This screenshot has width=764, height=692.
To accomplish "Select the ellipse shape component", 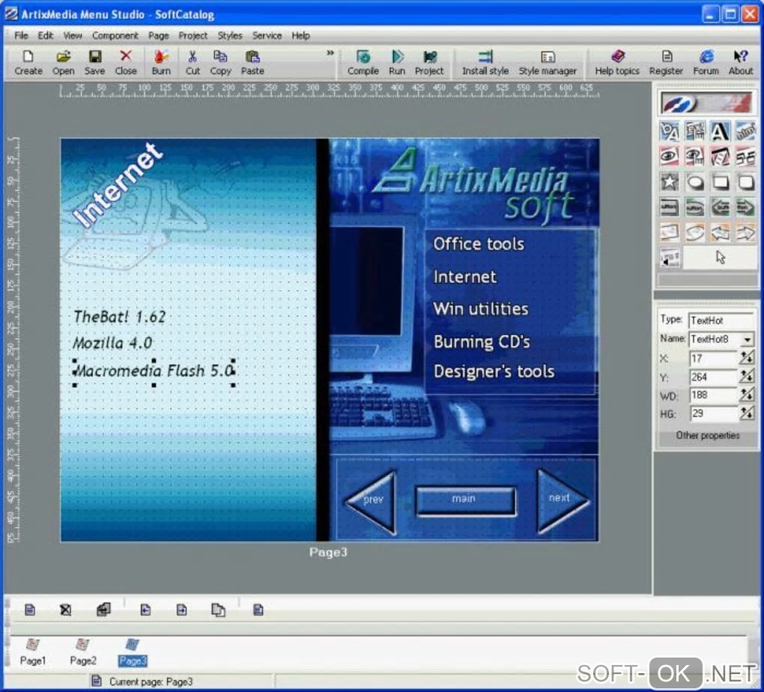I will 695,182.
